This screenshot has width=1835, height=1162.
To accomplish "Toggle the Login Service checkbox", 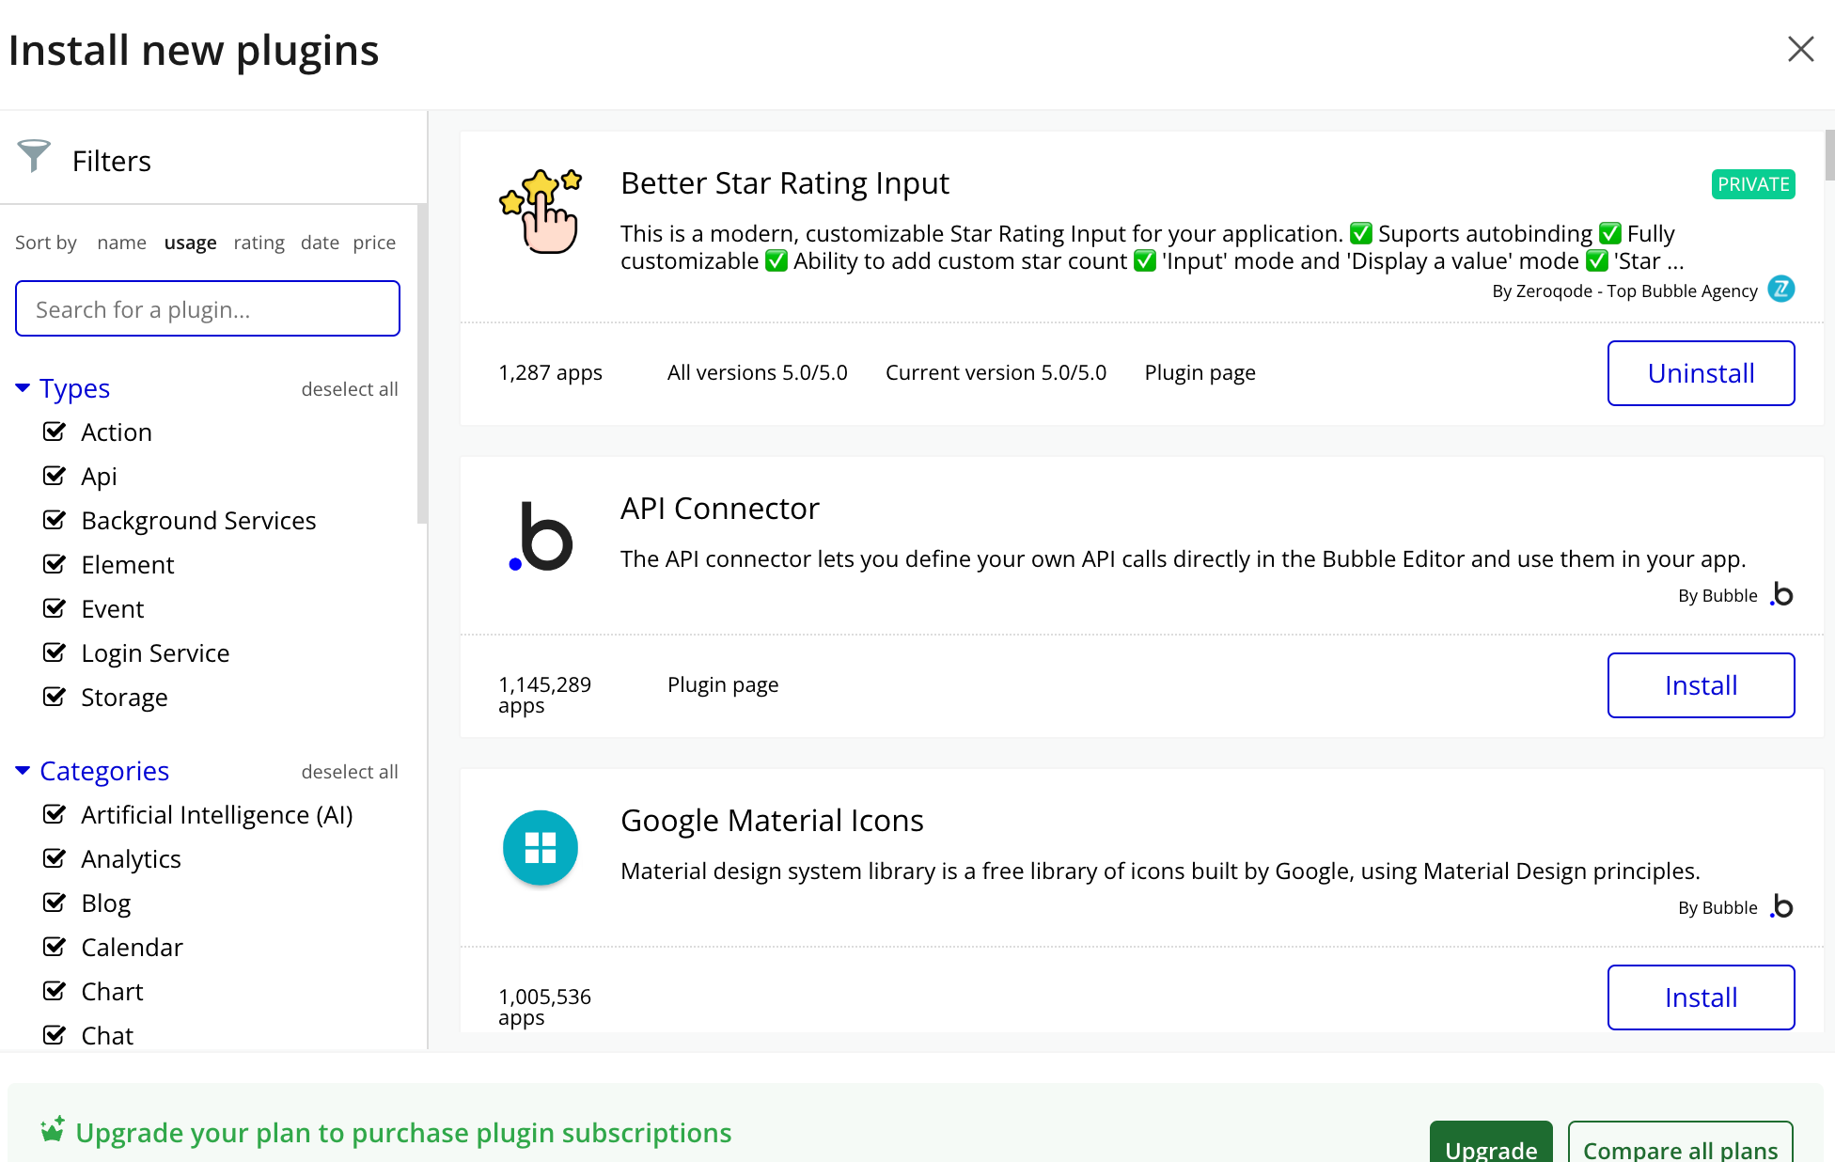I will tap(55, 652).
